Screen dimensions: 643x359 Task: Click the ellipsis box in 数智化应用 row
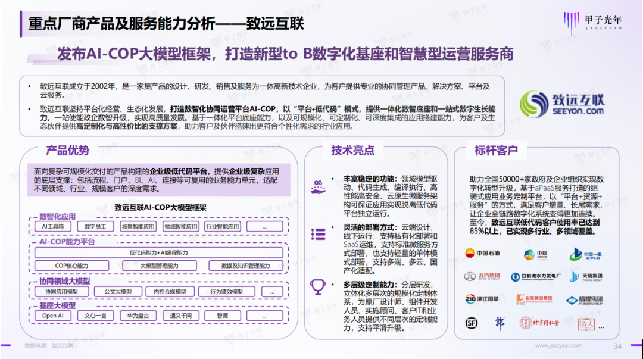pos(264,226)
